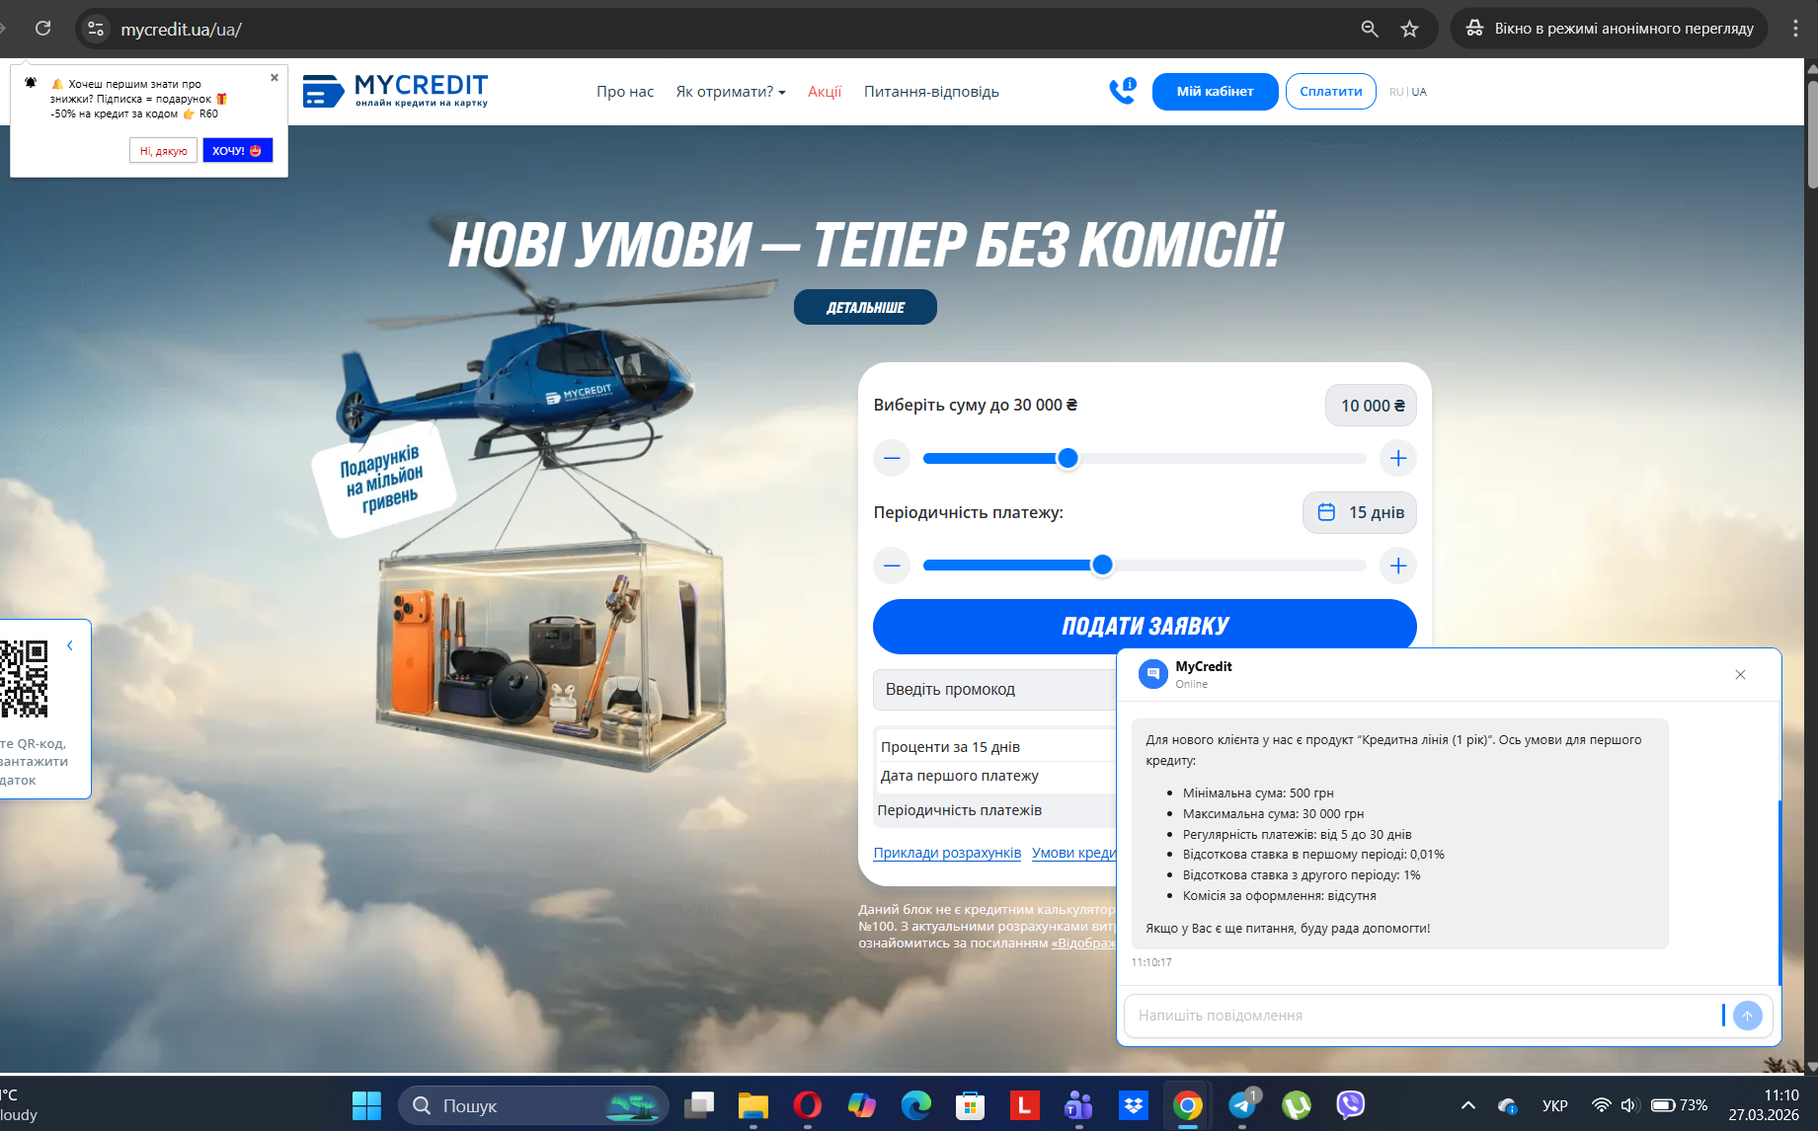The width and height of the screenshot is (1818, 1131).
Task: Open the battery status tray icon
Action: 1679,1105
